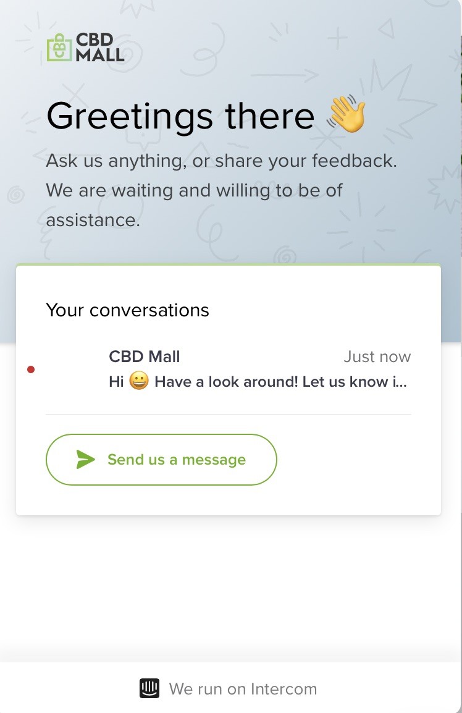Click the 'assistance.' line of intro text
The width and height of the screenshot is (462, 713).
pos(93,220)
